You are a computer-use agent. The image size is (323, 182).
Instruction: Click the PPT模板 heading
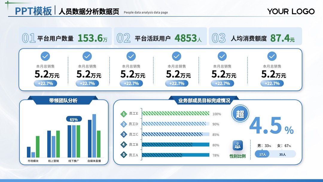33,11
